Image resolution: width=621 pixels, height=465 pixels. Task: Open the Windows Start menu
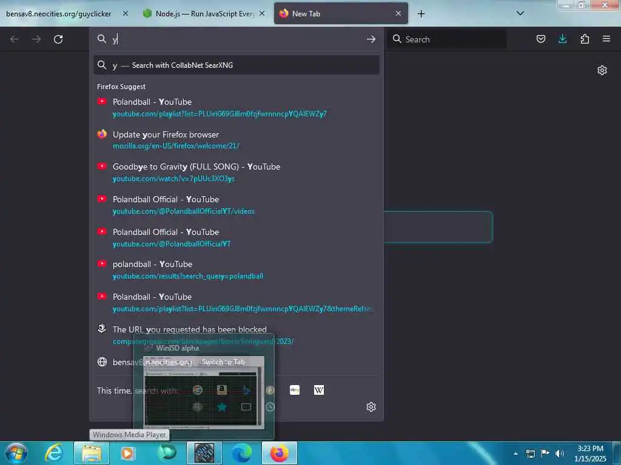[x=16, y=453]
